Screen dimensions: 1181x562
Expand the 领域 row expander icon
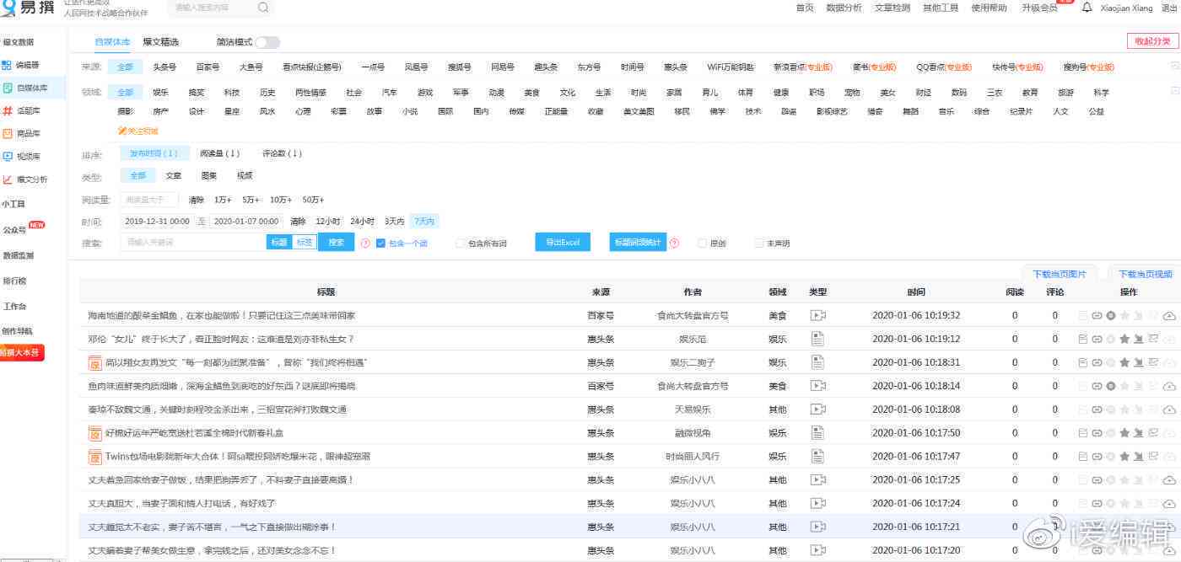pos(1174,91)
